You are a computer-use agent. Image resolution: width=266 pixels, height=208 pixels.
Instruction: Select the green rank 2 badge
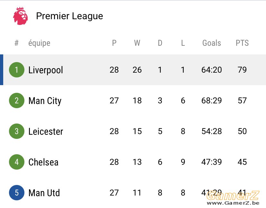click(x=17, y=100)
